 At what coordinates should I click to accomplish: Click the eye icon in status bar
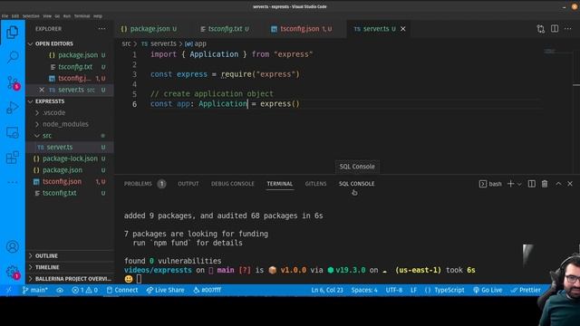(60, 290)
